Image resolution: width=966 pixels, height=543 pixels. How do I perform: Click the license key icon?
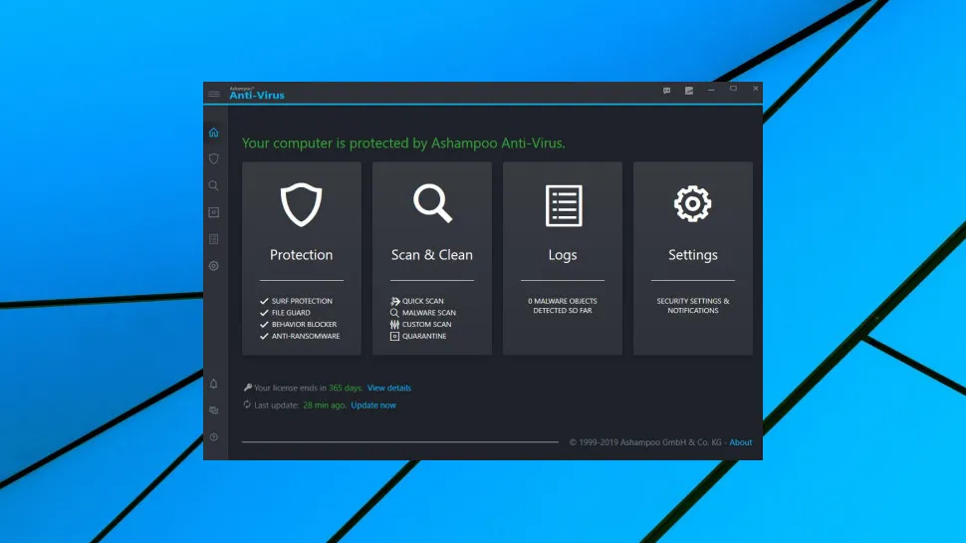(x=248, y=388)
